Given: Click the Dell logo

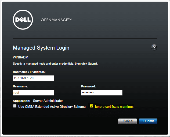Looking at the screenshot, I should (x=23, y=20).
